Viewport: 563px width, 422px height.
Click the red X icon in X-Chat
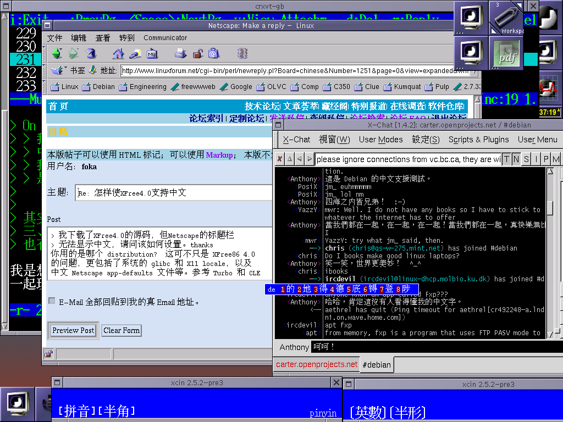(279, 159)
